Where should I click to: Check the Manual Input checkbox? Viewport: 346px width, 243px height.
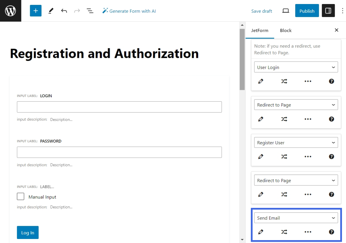click(x=20, y=197)
